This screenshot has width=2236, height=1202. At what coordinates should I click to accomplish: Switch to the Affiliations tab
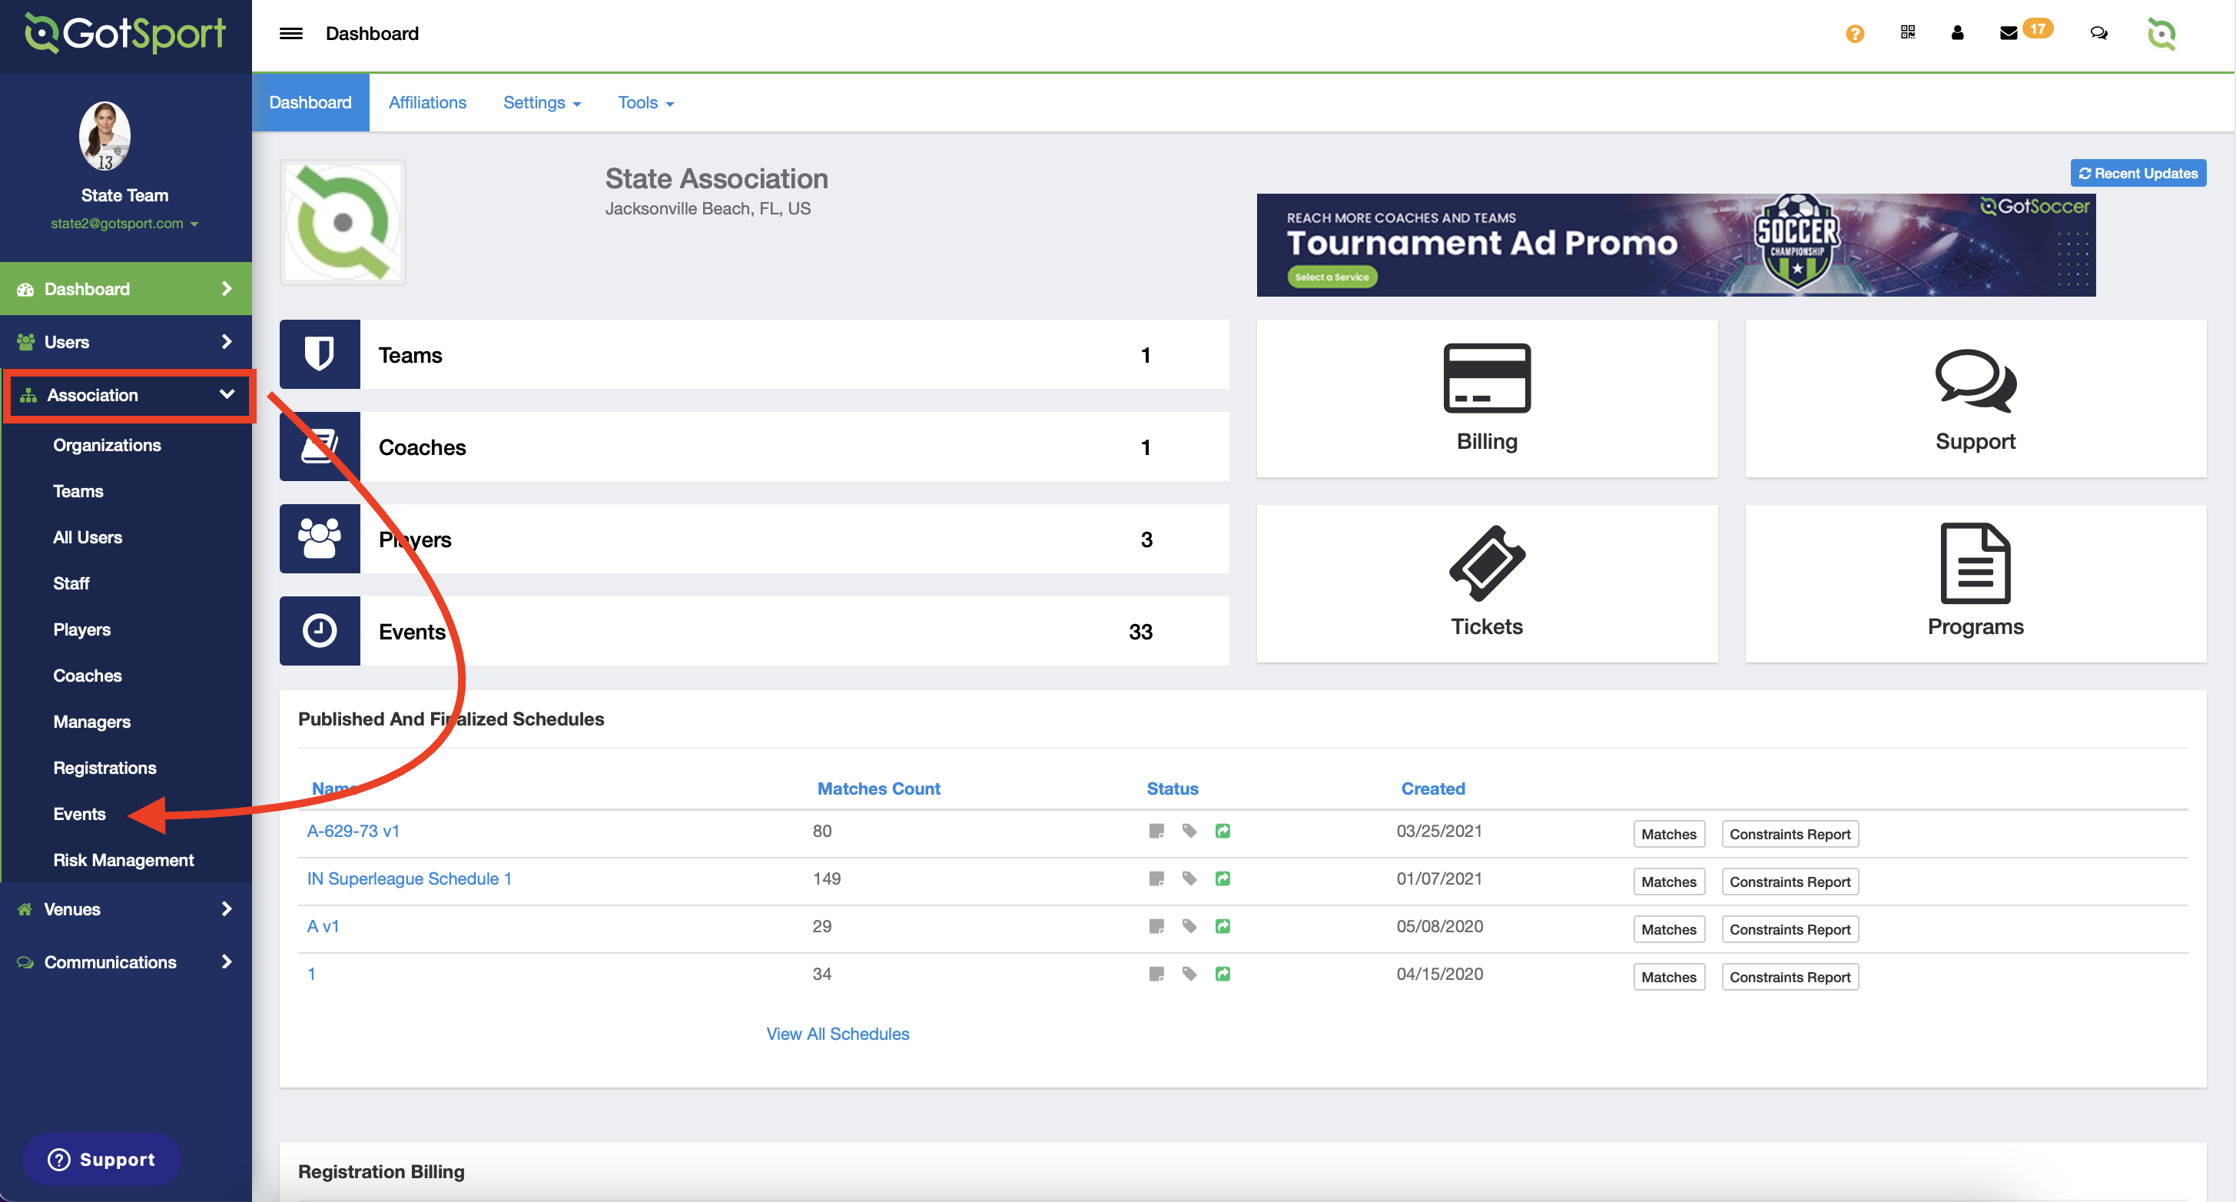tap(427, 101)
